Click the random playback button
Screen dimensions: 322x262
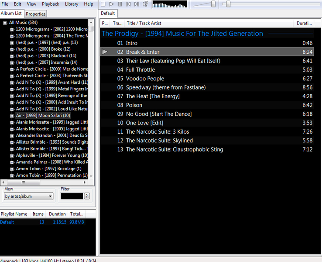coord(145,4)
